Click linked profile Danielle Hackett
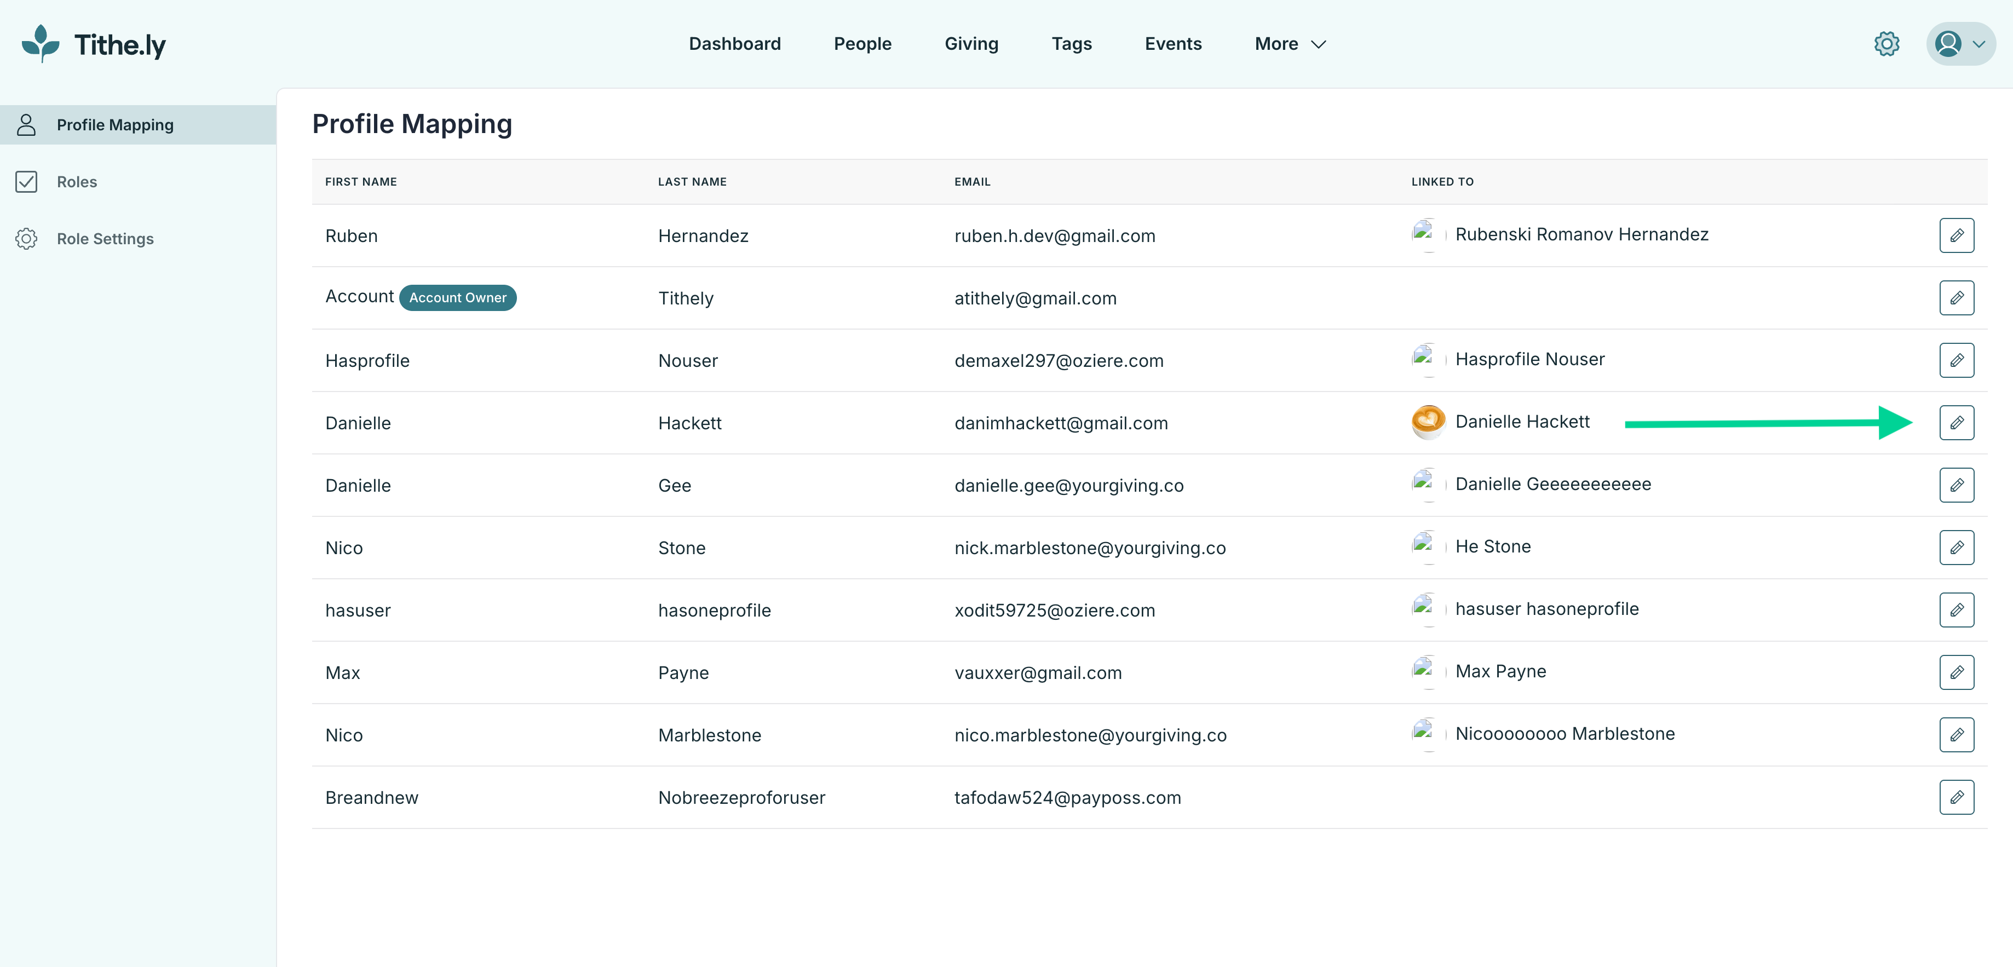 point(1522,422)
